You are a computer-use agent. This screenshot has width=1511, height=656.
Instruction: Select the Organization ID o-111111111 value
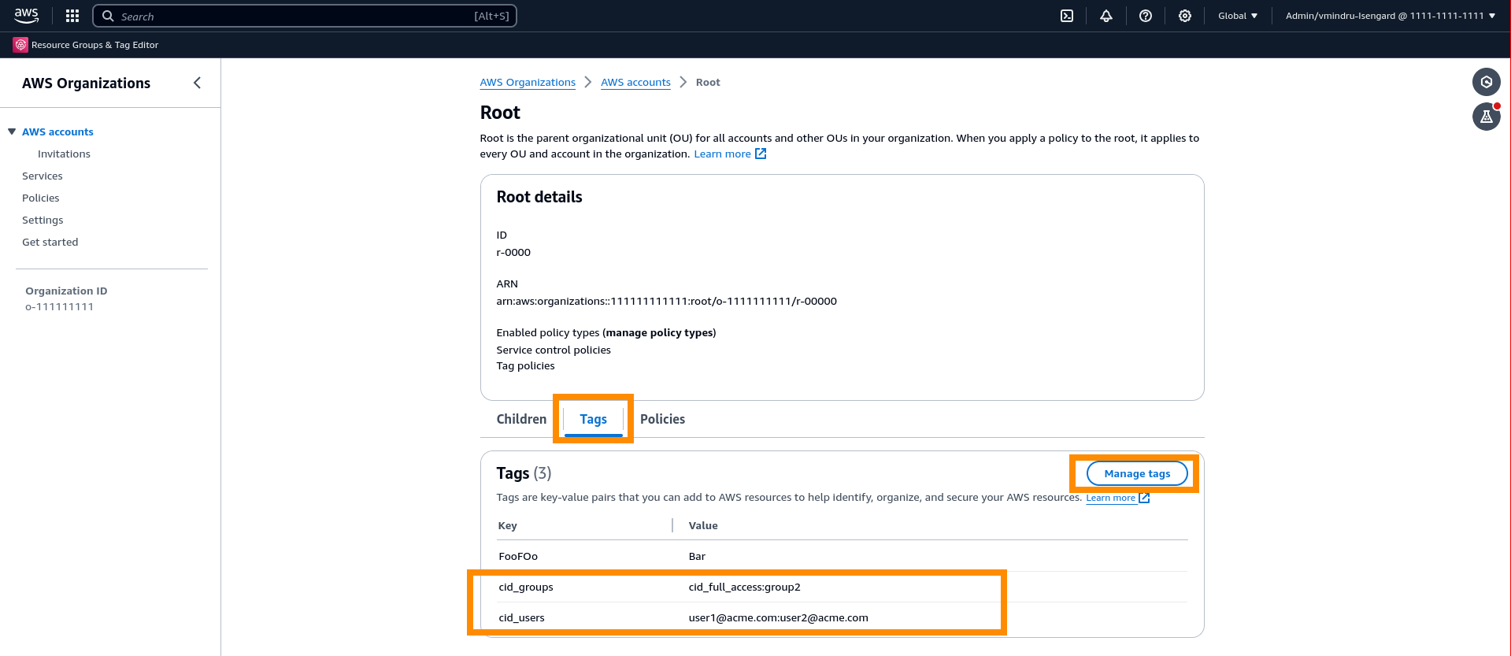click(x=59, y=306)
